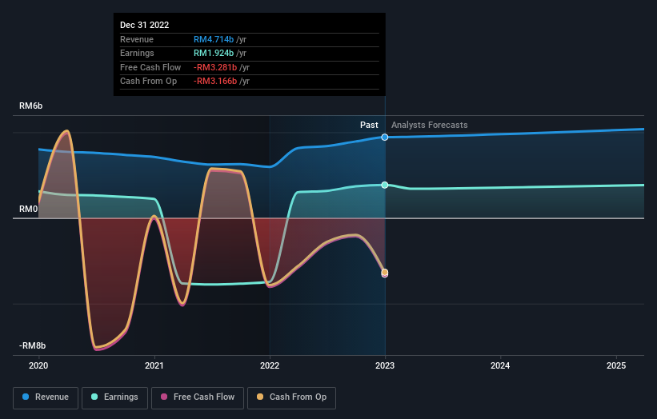Select the 2021 x-axis label
This screenshot has height=419, width=657.
pyautogui.click(x=154, y=365)
